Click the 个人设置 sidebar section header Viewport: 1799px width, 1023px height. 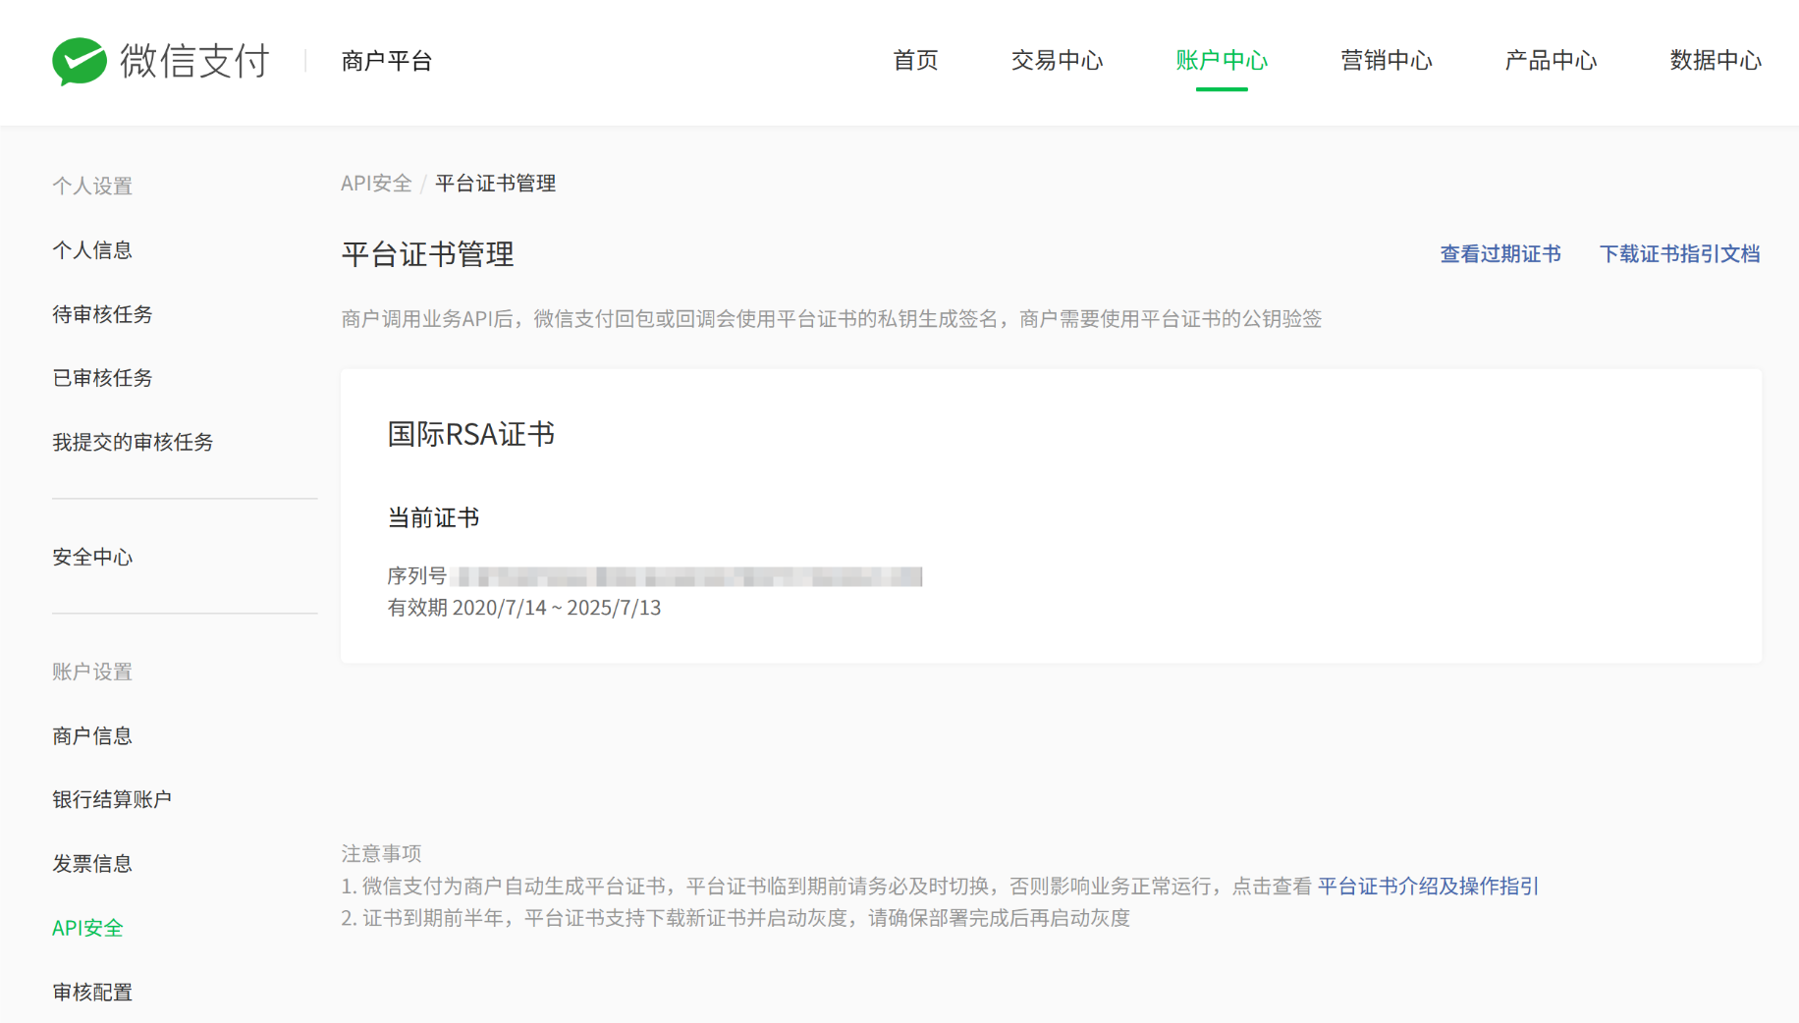[x=92, y=187]
